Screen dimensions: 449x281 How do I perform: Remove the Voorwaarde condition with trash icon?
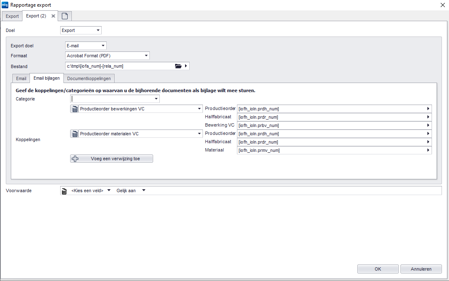pos(64,191)
